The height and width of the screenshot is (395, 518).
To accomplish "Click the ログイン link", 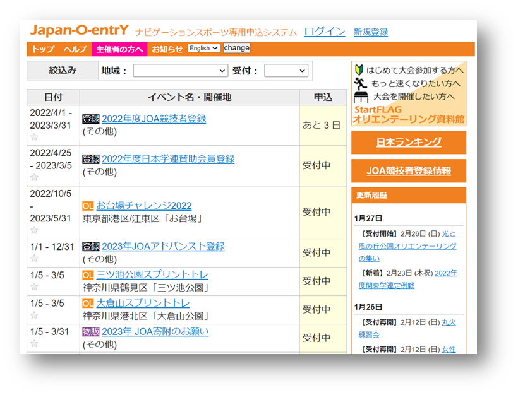I will [x=324, y=31].
